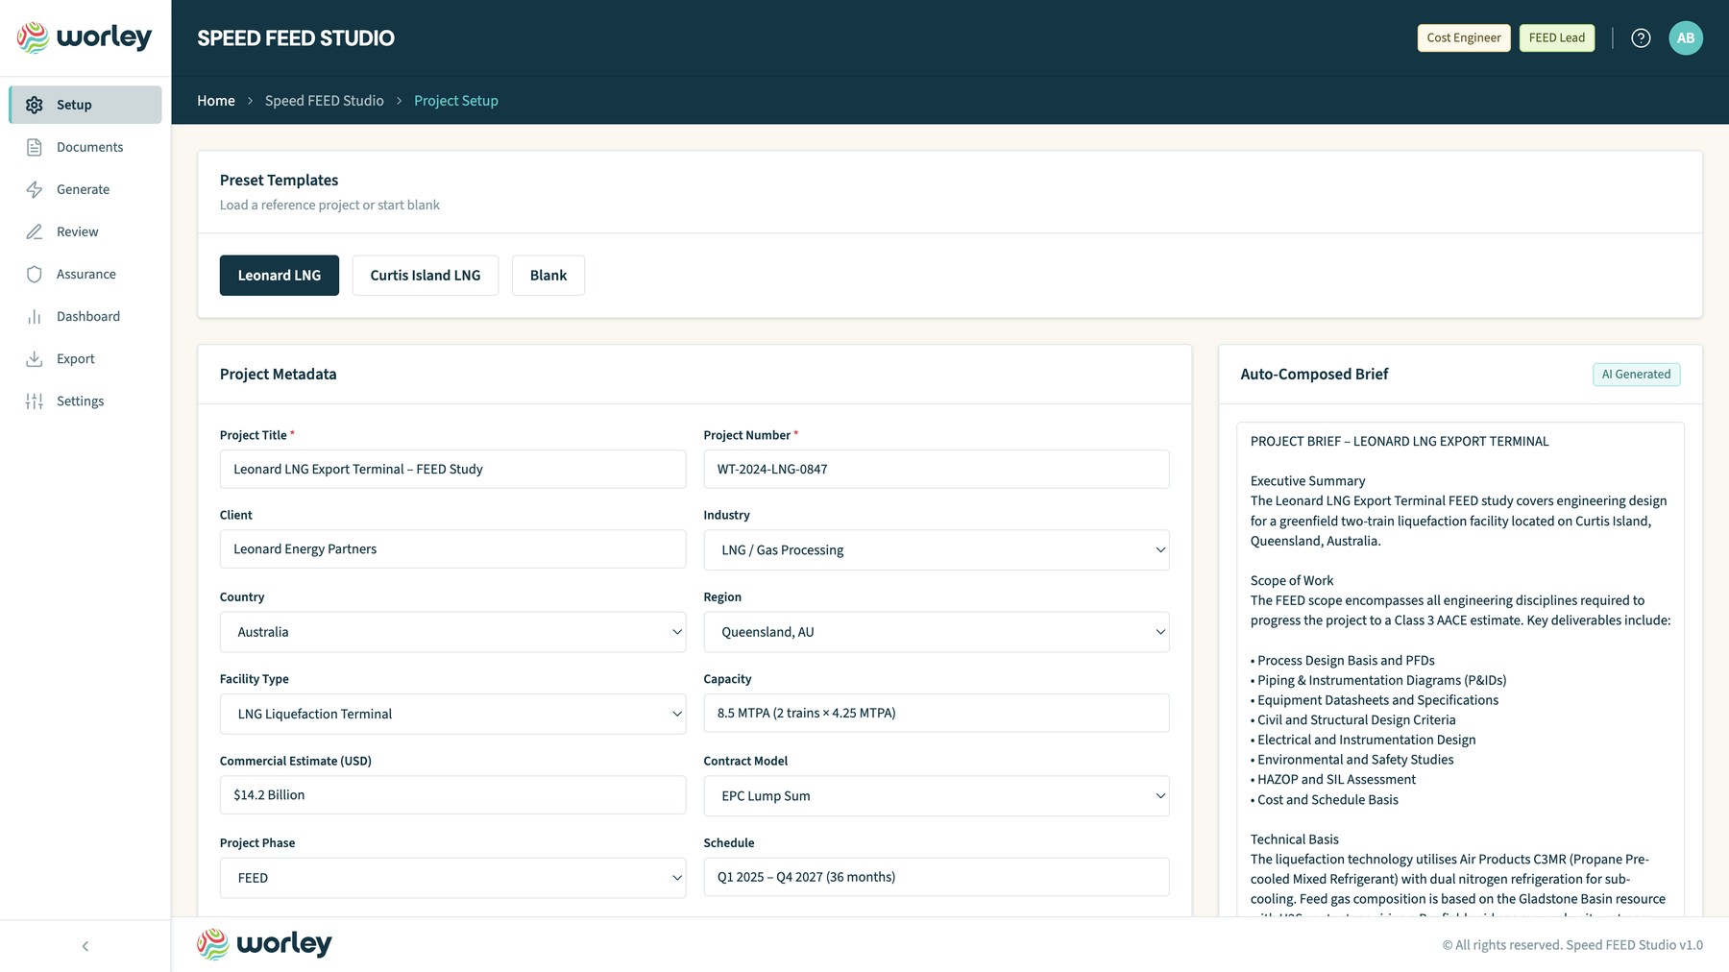Screen dimensions: 1729x972
Task: Click the Review pencil icon
Action: point(35,231)
